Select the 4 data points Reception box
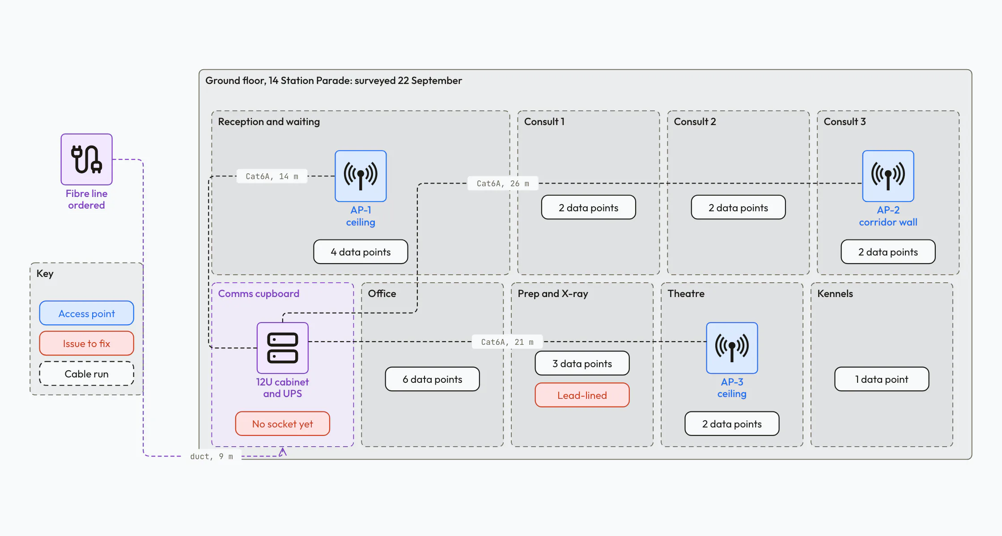Screen dimensions: 1002x536 [x=361, y=251]
